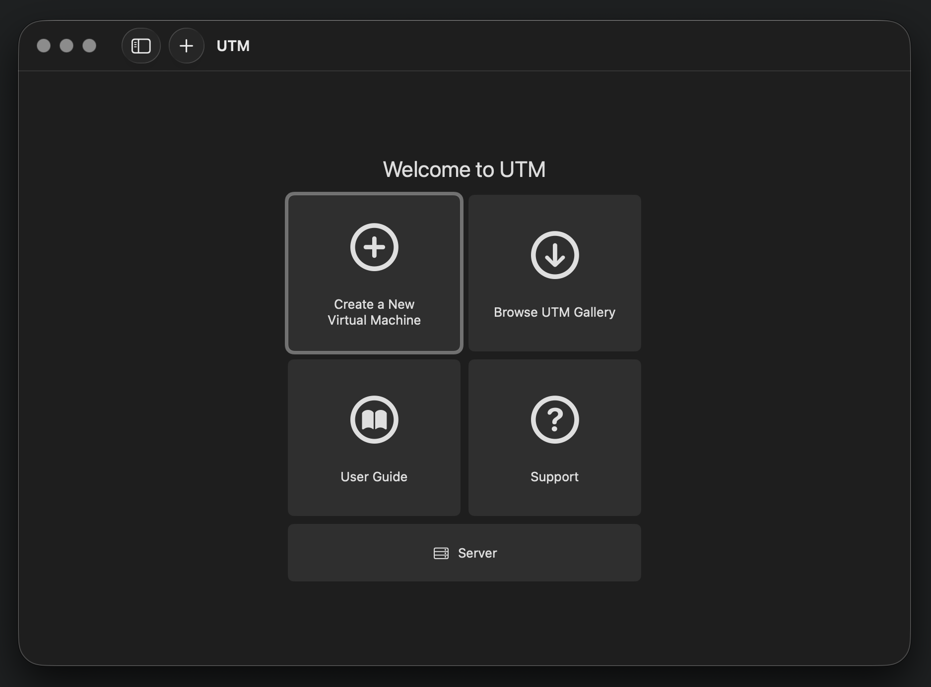Click the circled plus icon
This screenshot has width=931, height=687.
[374, 247]
